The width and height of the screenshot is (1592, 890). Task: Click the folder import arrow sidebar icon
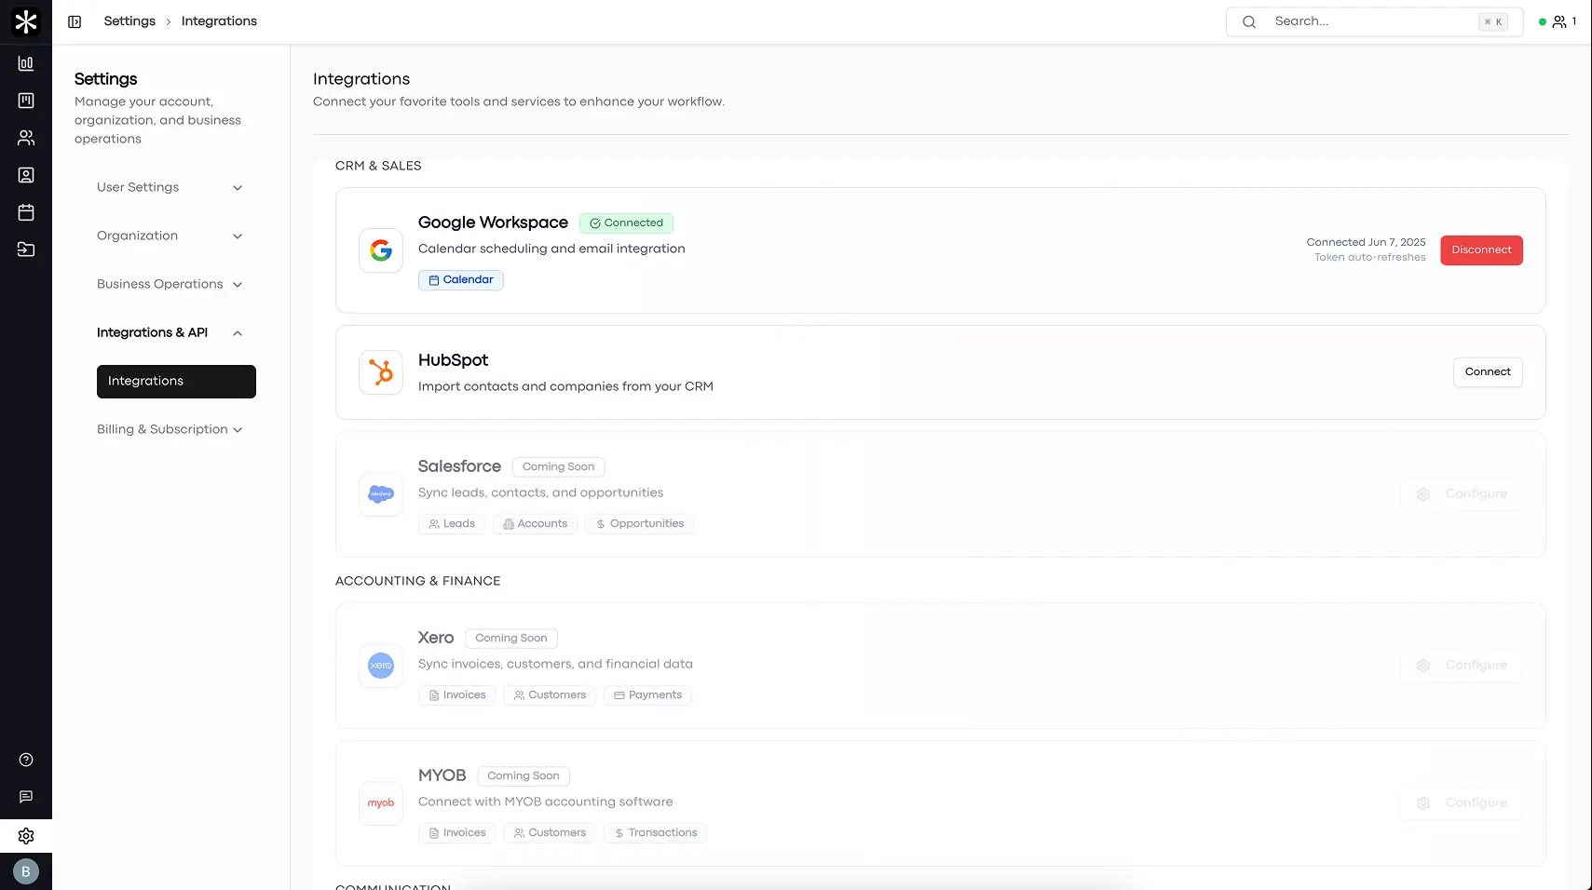[26, 249]
